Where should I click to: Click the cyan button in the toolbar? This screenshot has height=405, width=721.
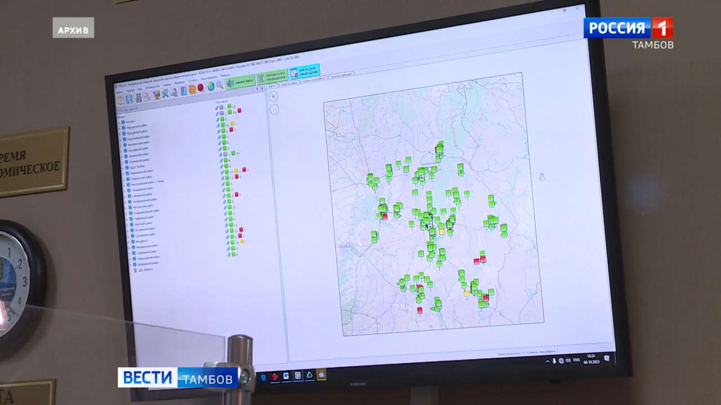click(x=305, y=71)
